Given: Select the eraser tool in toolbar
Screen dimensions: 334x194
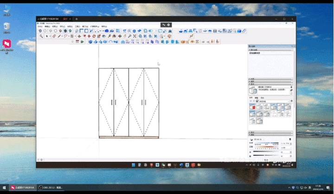Looking at the screenshot, I should pos(54,36).
